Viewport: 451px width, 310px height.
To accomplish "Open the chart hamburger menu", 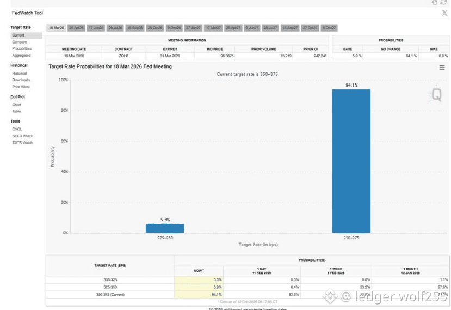I will 442,68.
